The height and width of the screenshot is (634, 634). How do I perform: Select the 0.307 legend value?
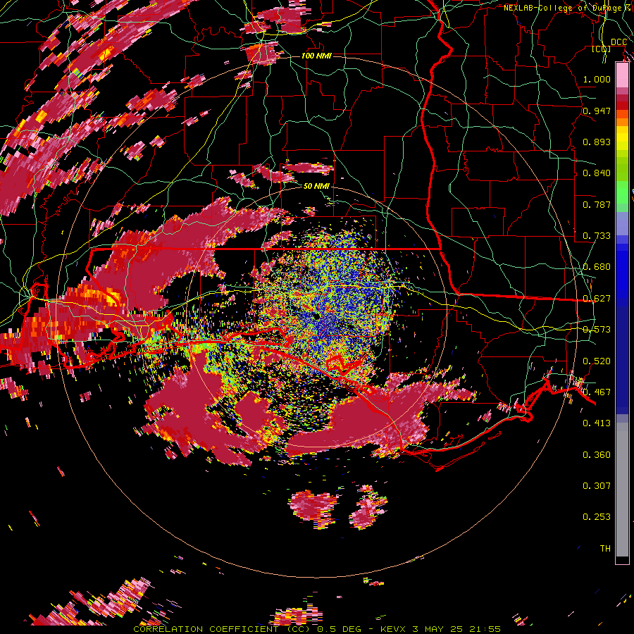[597, 486]
